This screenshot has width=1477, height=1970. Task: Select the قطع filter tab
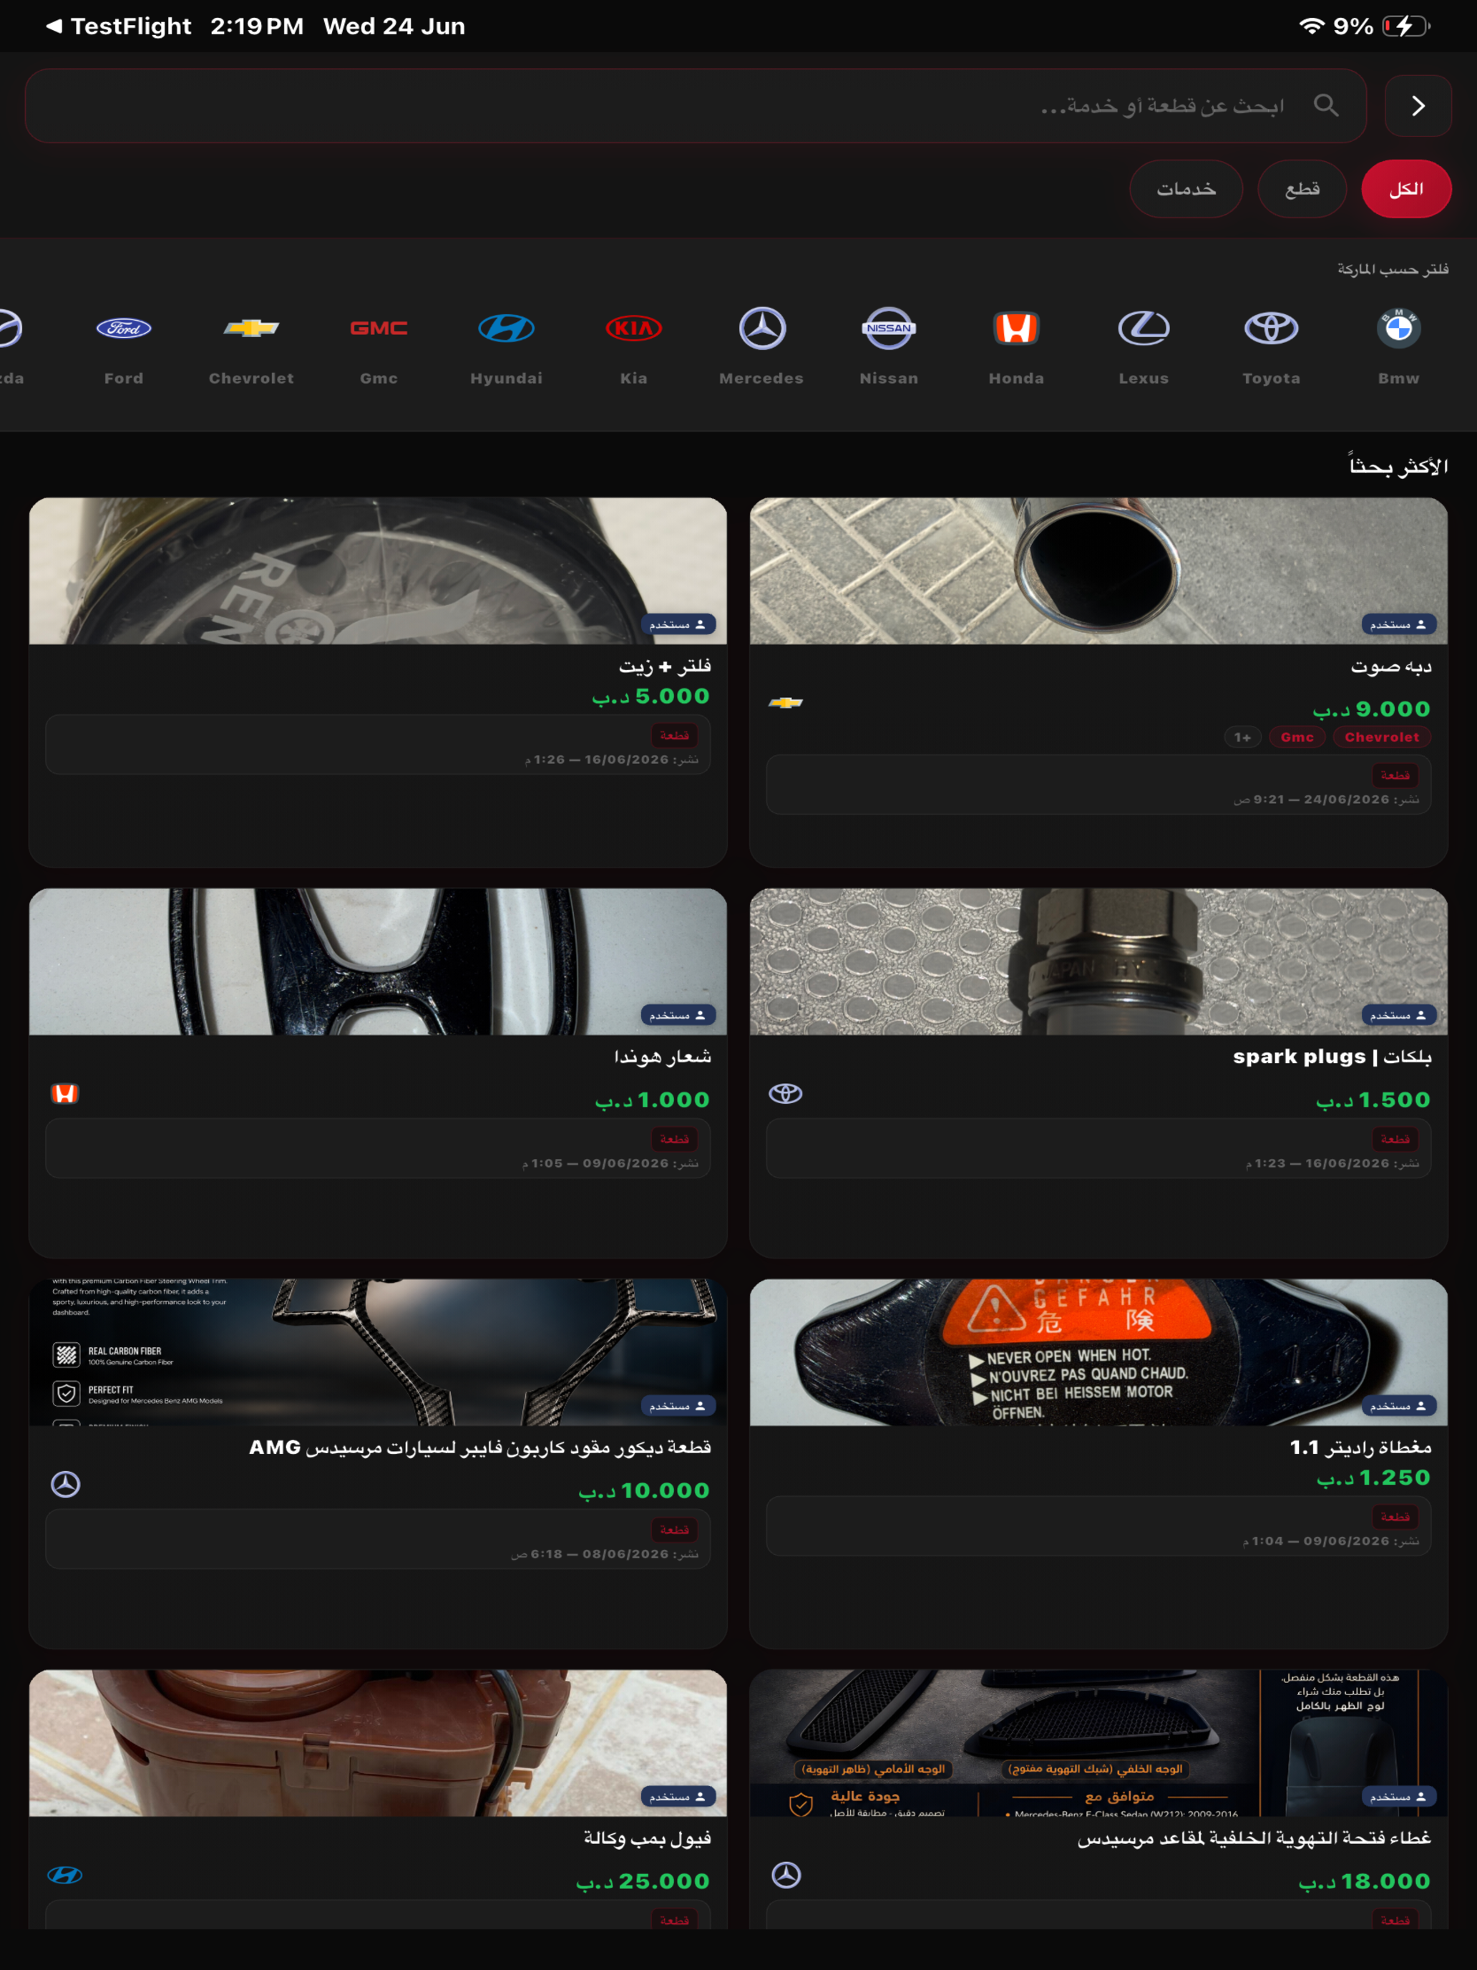[x=1302, y=189]
